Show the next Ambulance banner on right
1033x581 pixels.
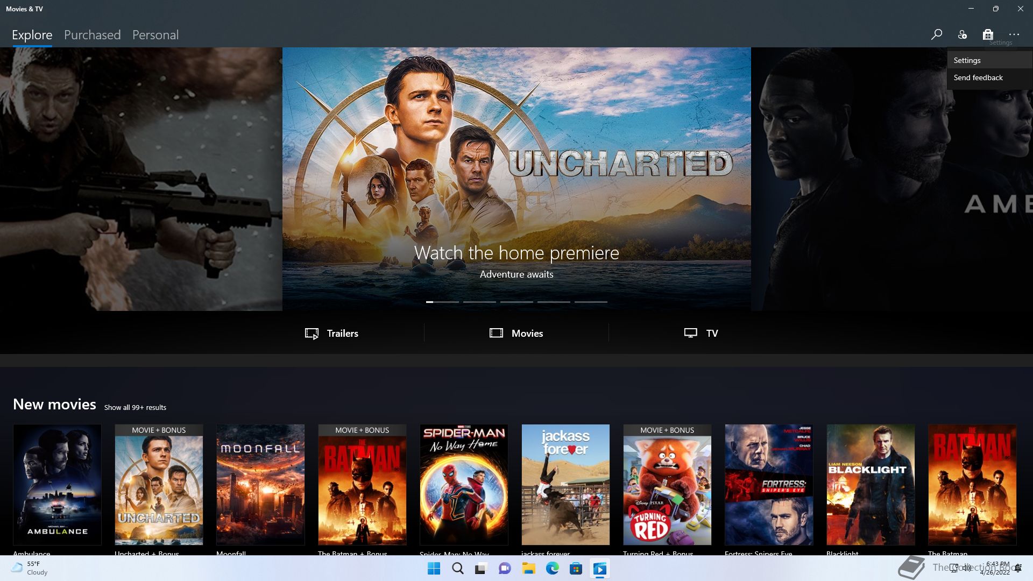coord(892,179)
